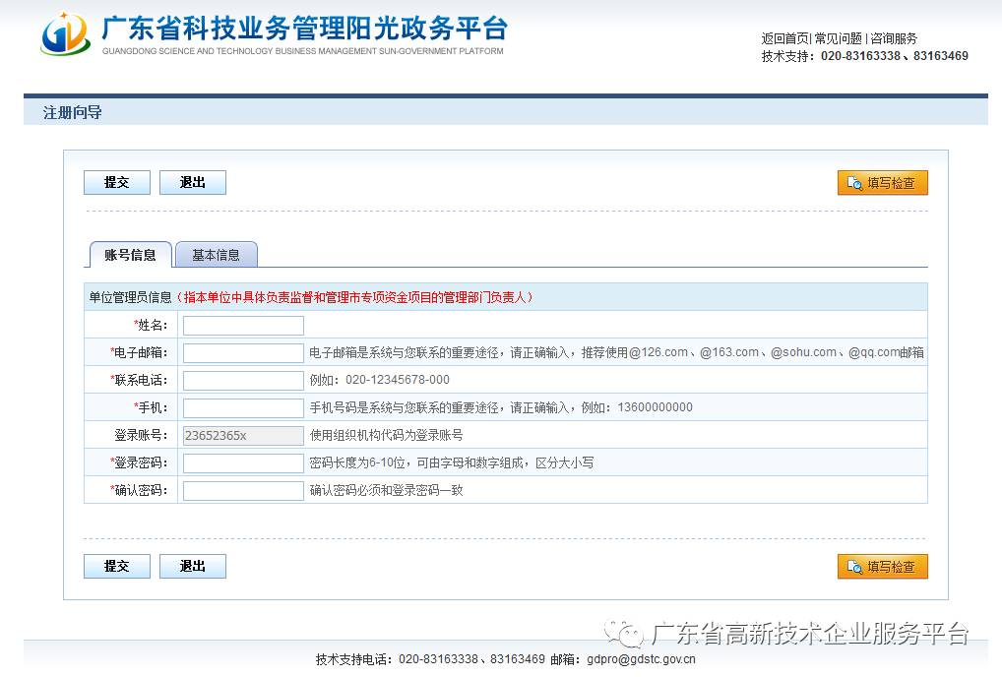Click into the 手机 number field
The height and width of the screenshot is (677, 1002).
click(243, 408)
